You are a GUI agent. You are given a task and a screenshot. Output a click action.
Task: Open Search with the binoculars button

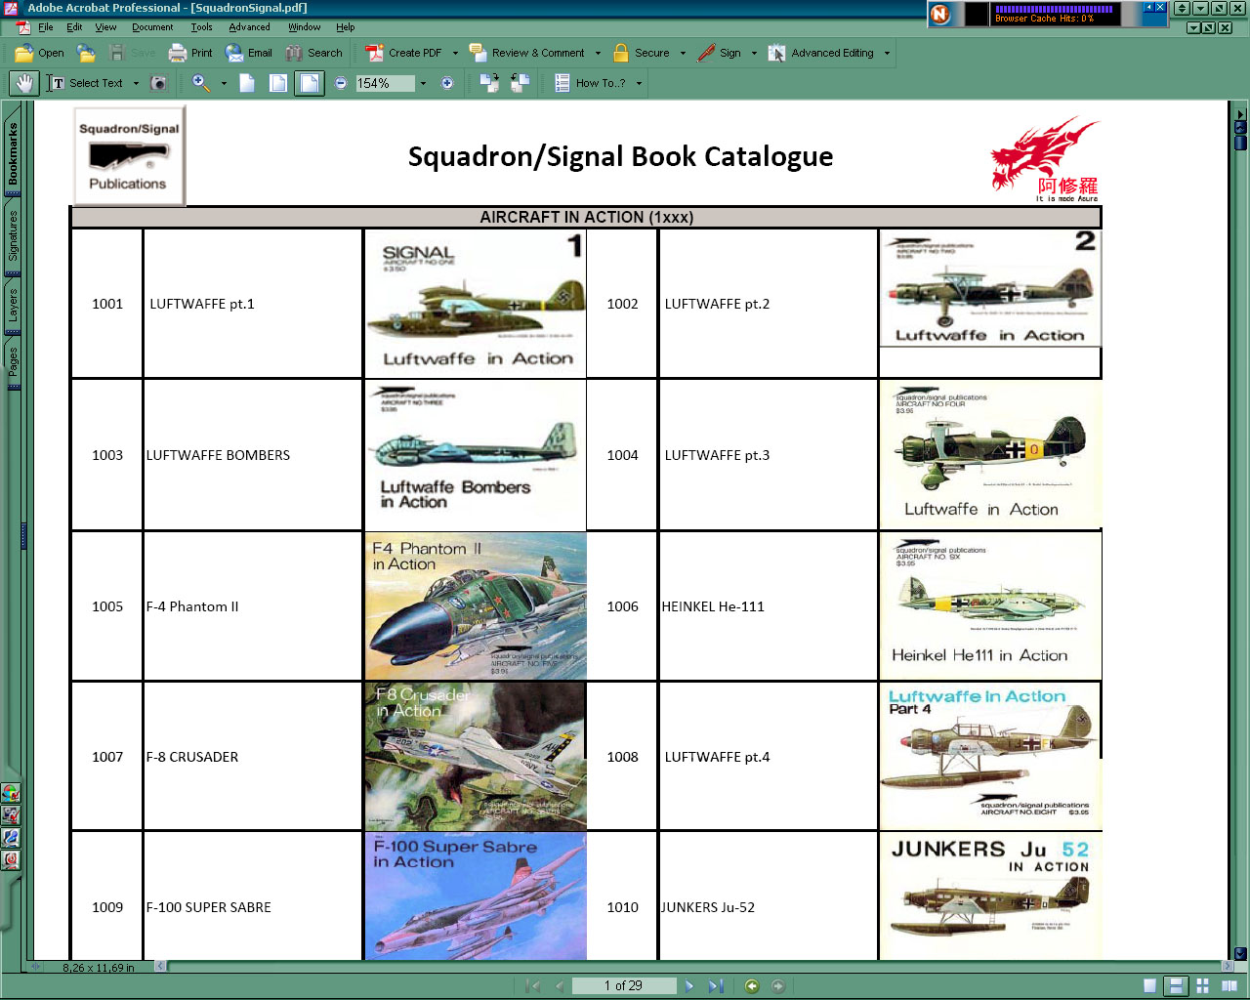(x=314, y=53)
